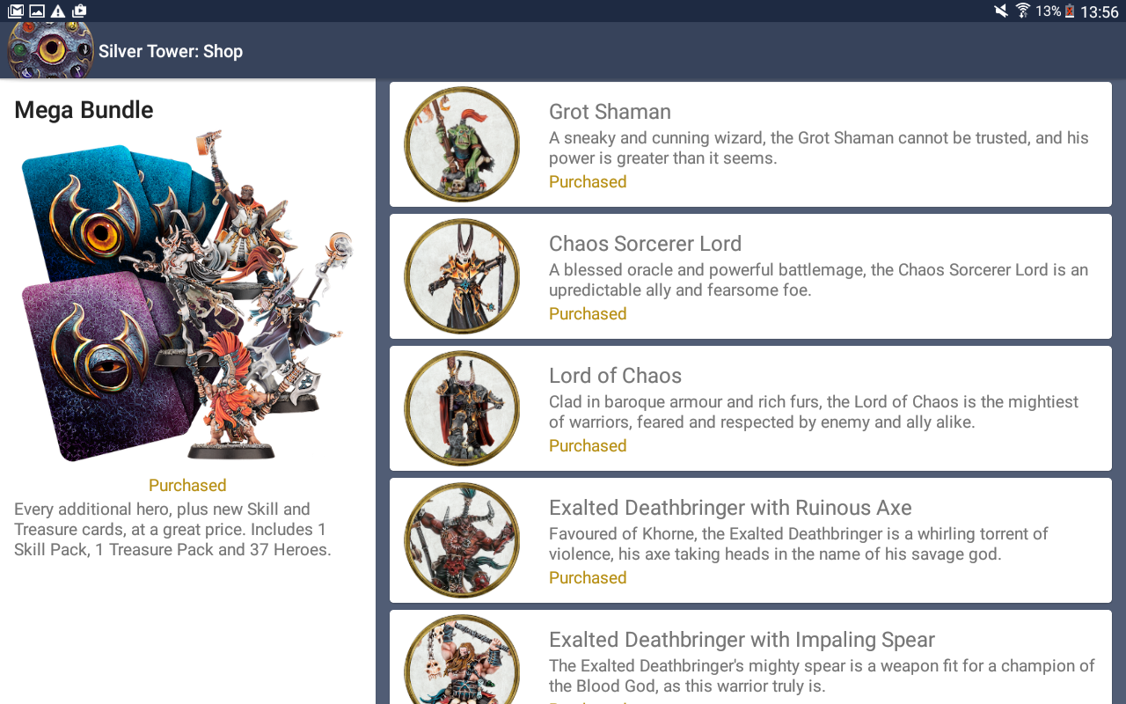Click the Ruinous Axe Deathbringer description

(799, 544)
